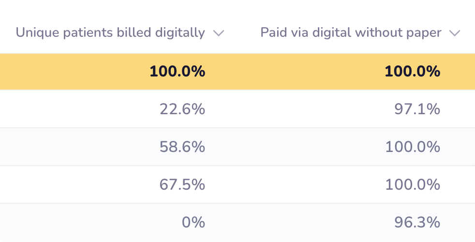475x242 pixels.
Task: Select the 100.0% cell beside 58.6%
Action: click(413, 147)
